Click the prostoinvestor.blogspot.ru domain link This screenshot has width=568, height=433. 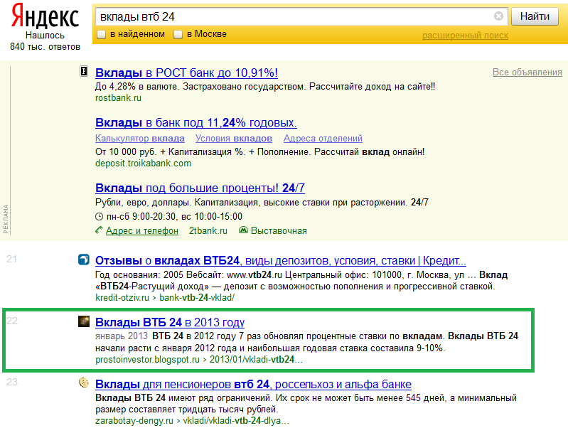point(147,360)
